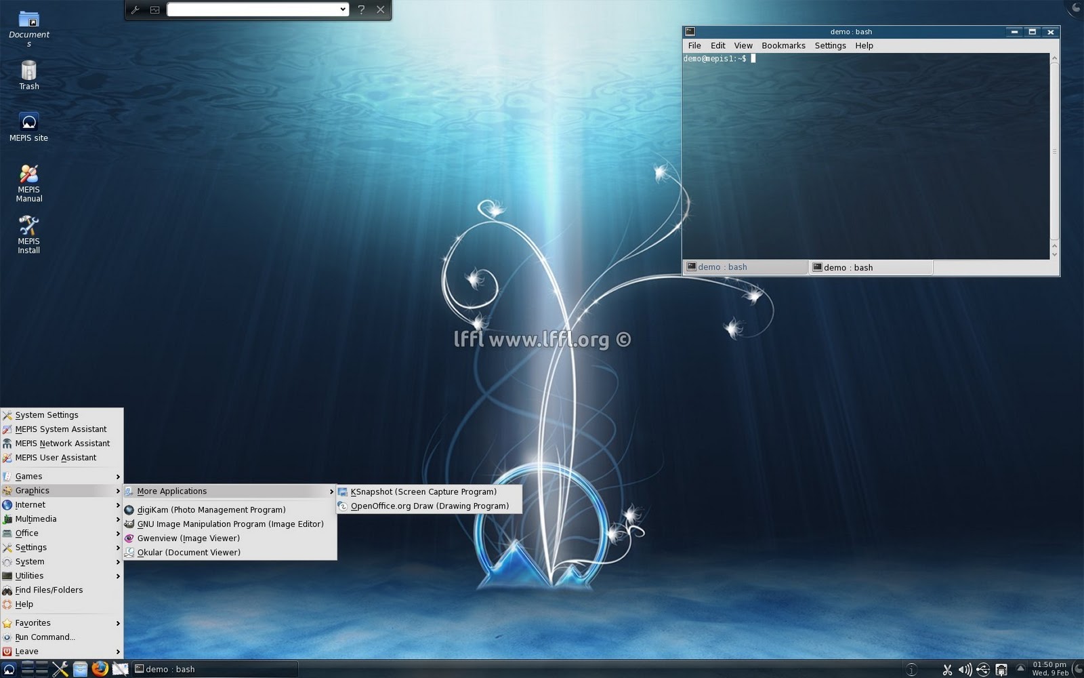
Task: Open the MEPIS site desktop icon
Action: click(28, 127)
